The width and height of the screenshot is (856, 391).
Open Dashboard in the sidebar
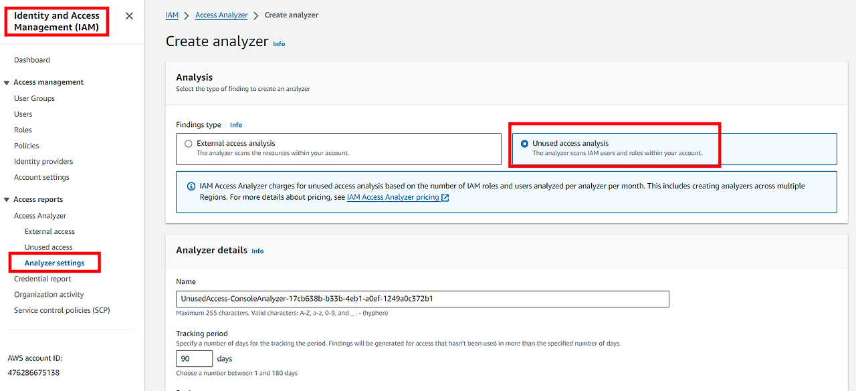coord(32,60)
